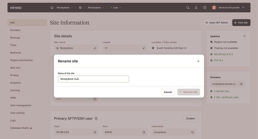Click the user avatar icon
The image size is (258, 139).
point(214,7)
